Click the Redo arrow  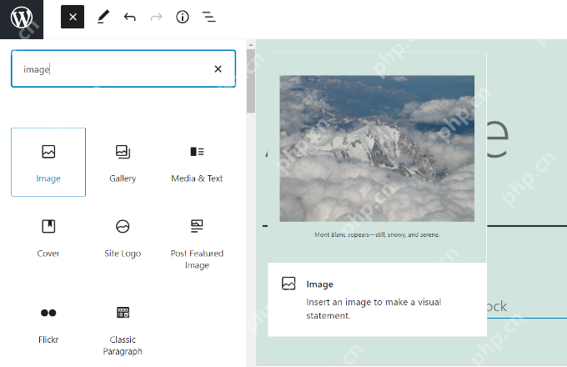[156, 17]
